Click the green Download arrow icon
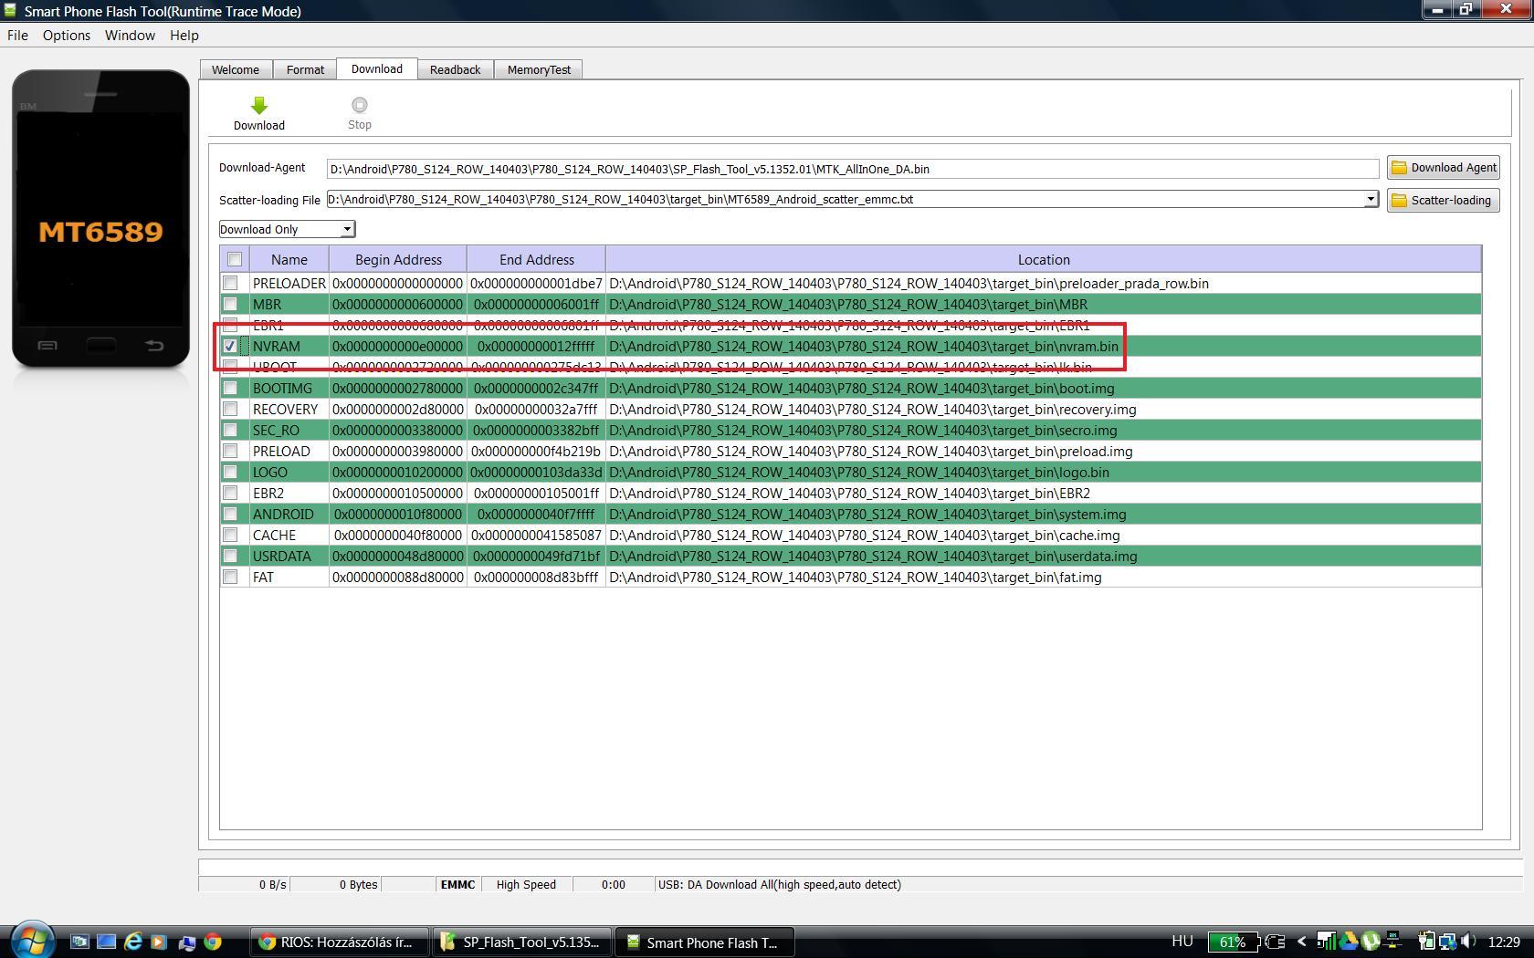Screen dimensions: 1534x958 point(259,105)
